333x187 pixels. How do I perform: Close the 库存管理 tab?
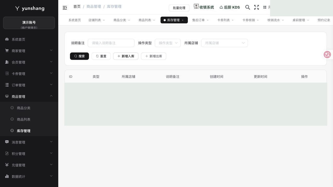coord(183,20)
